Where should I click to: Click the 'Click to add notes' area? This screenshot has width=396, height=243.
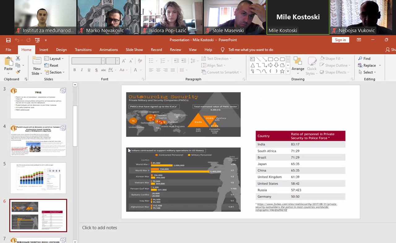(100, 228)
